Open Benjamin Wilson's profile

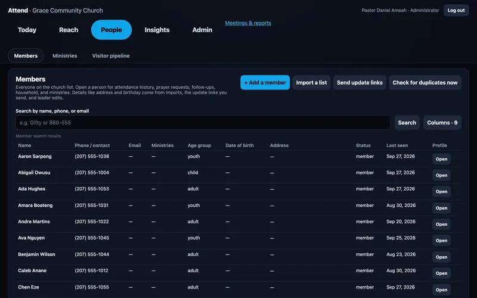pos(441,257)
